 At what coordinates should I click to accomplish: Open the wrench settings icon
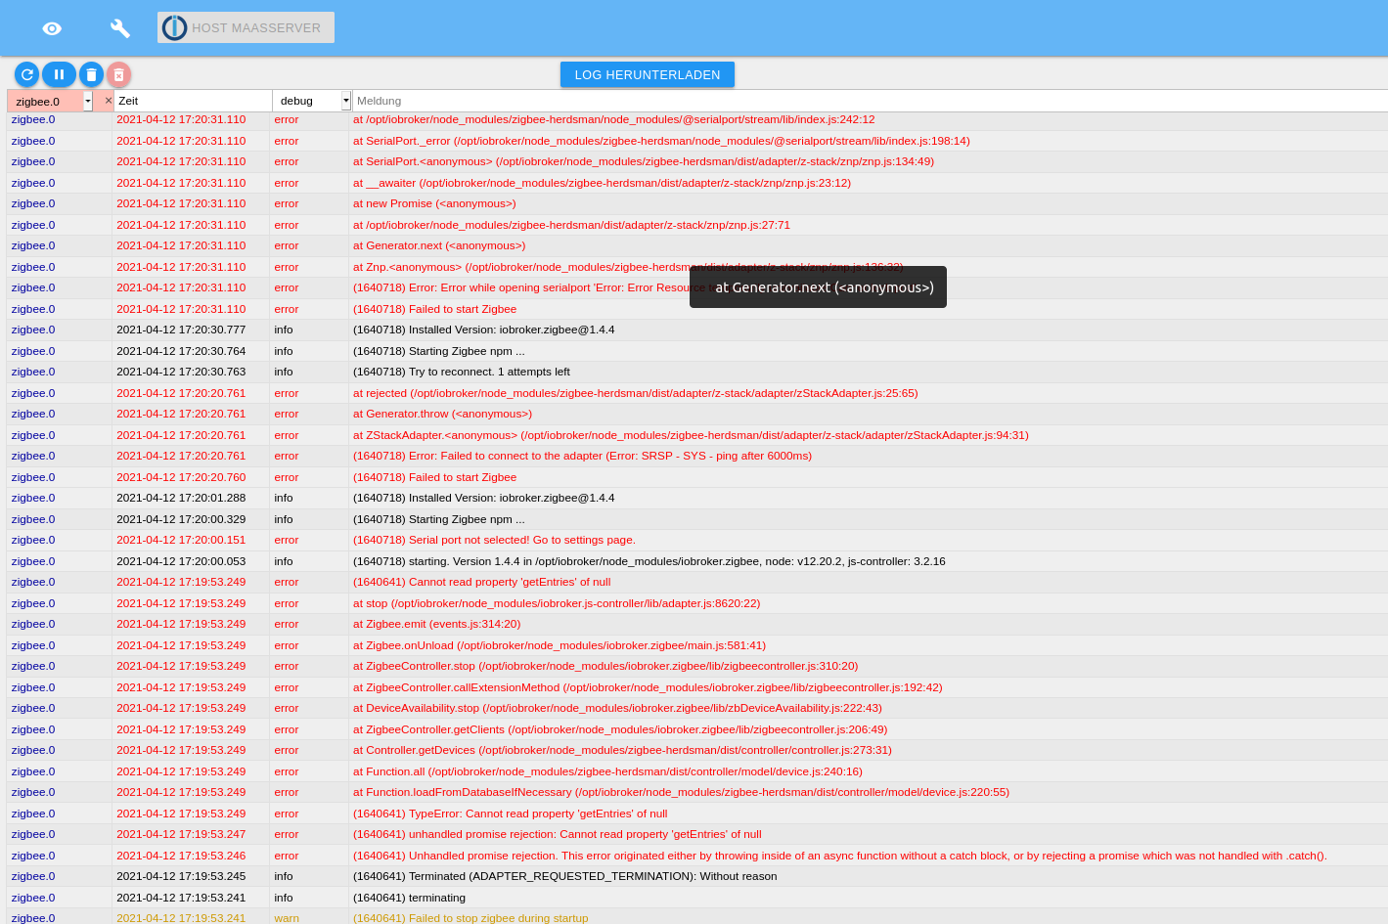tap(120, 28)
